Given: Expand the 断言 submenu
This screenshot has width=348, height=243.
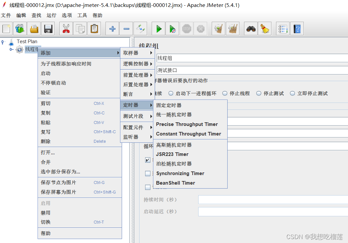Looking at the screenshot, I should pos(137,94).
